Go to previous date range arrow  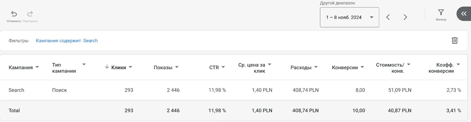pos(388,17)
